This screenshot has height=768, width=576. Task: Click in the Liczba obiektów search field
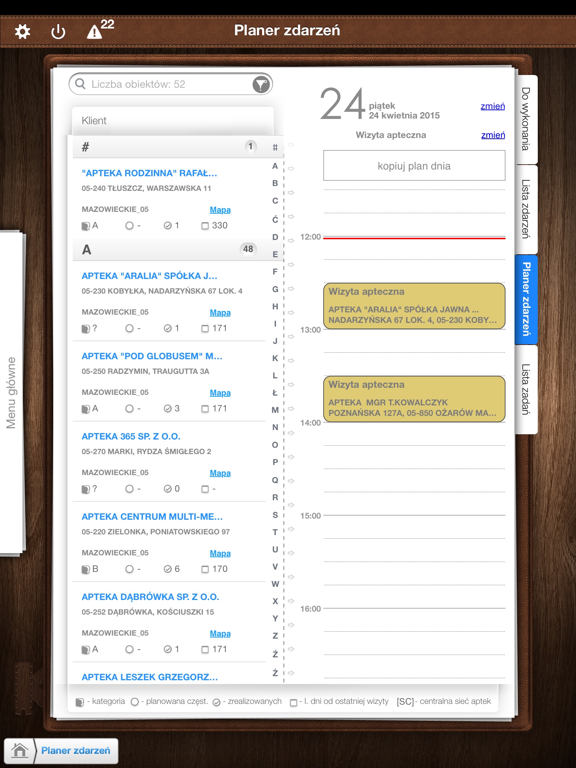point(171,84)
